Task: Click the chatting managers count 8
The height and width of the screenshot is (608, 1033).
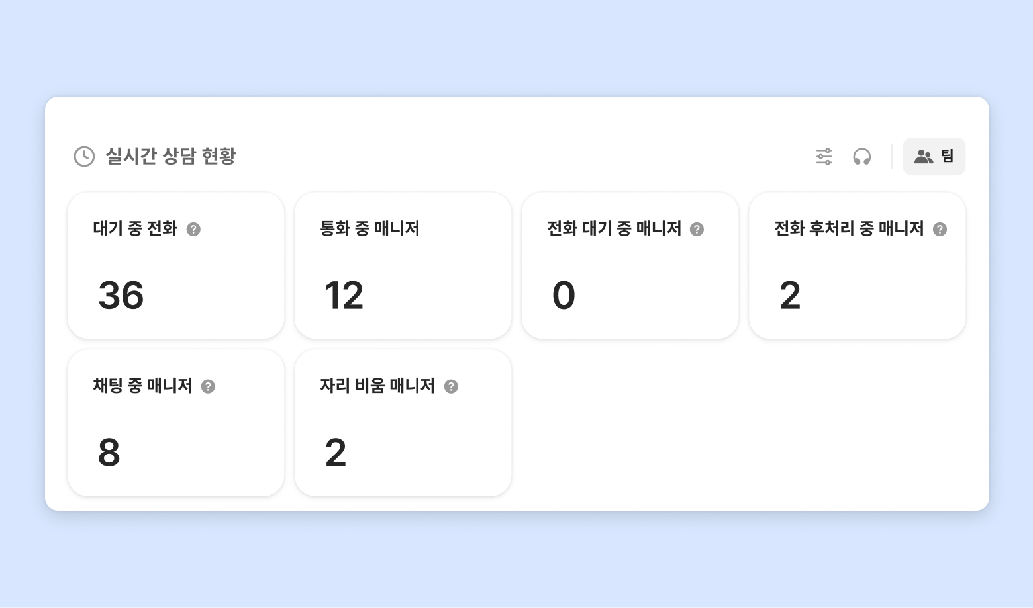Action: (x=109, y=453)
